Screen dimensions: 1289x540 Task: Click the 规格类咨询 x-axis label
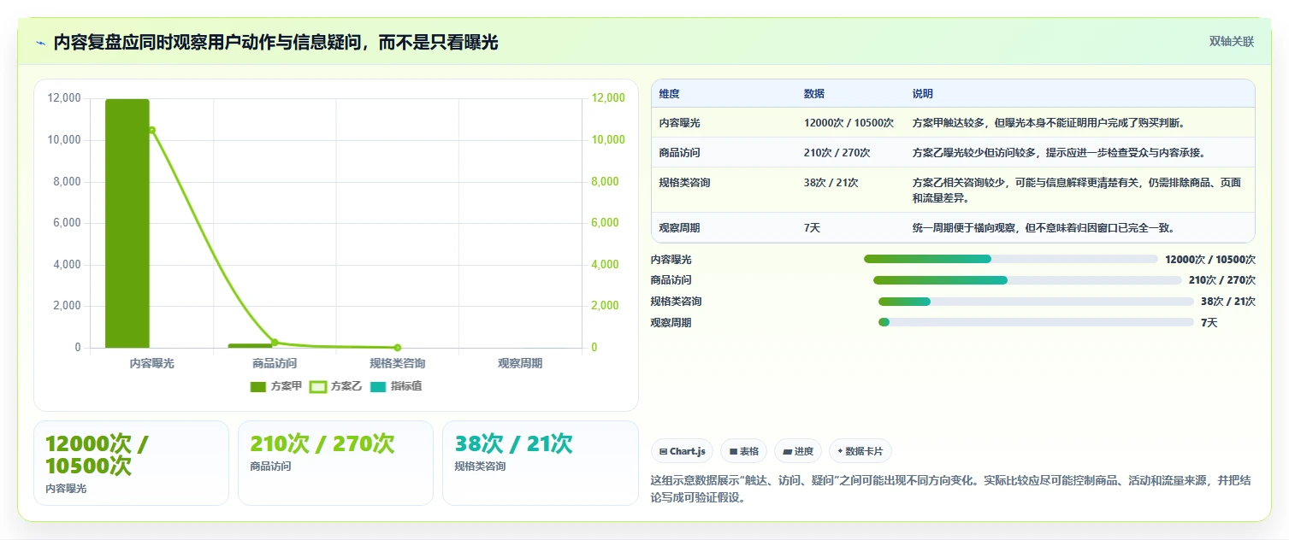click(397, 363)
